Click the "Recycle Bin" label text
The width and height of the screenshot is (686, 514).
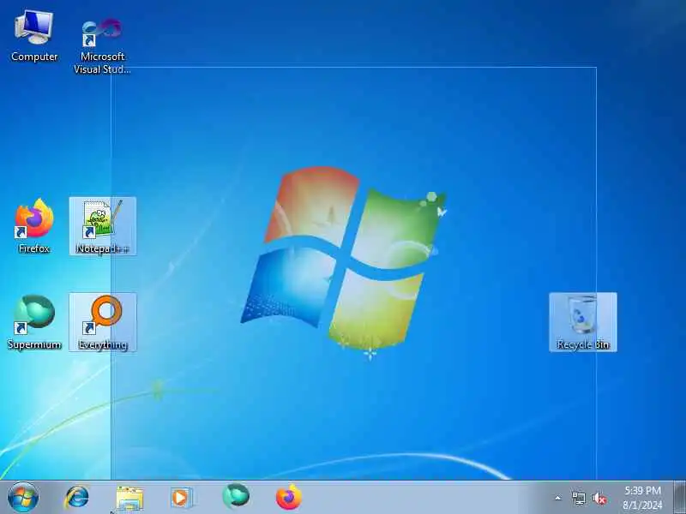point(583,345)
